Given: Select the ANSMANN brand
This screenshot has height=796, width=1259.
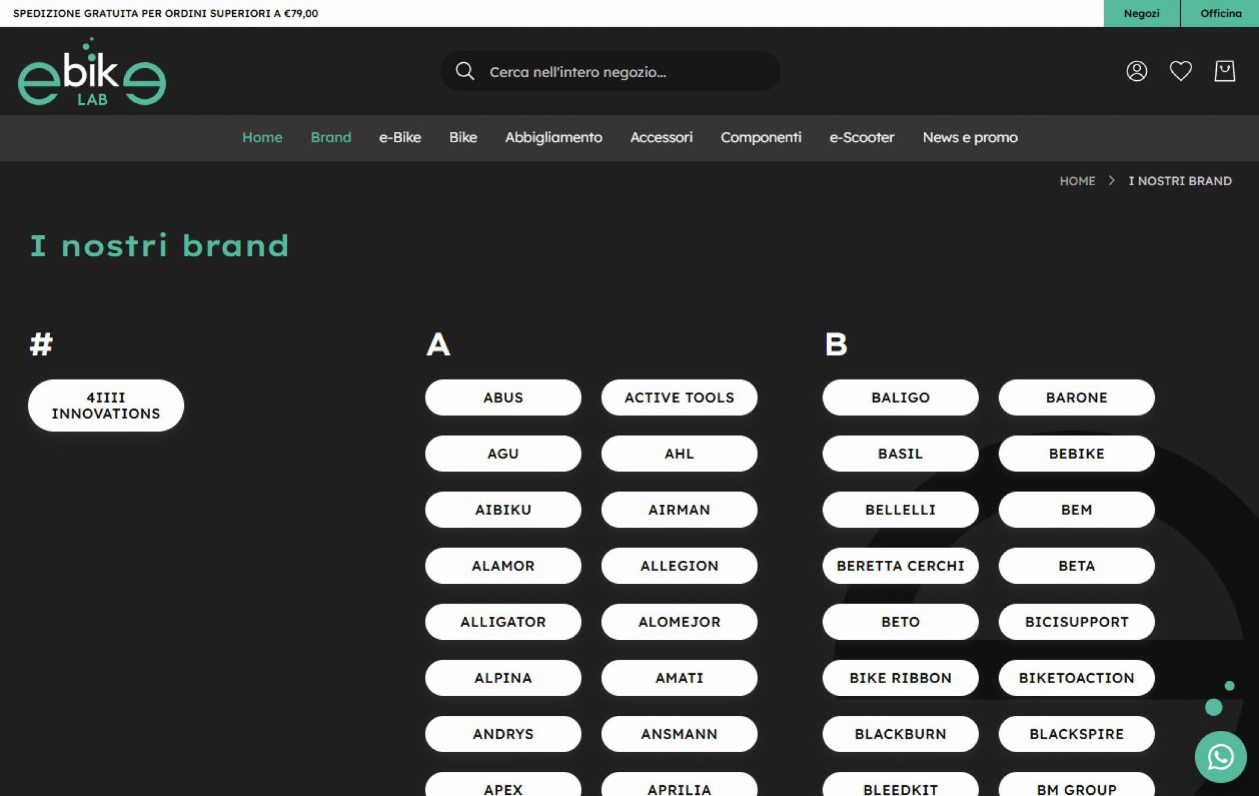Looking at the screenshot, I should (x=680, y=734).
